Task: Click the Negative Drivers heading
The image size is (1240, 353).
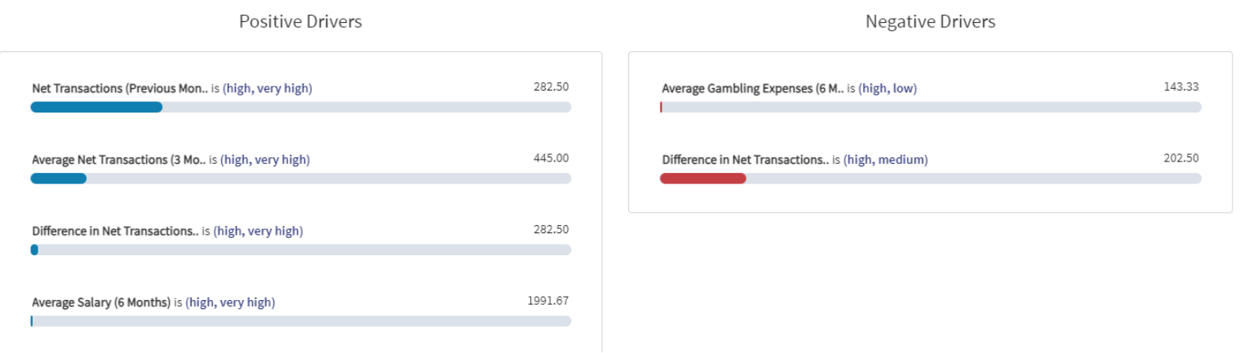Action: coord(930,22)
